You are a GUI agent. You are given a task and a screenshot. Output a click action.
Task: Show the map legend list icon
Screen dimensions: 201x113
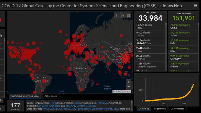[x=123, y=15]
